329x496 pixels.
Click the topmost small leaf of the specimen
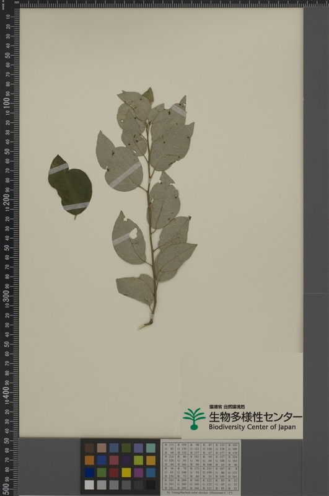(x=148, y=95)
